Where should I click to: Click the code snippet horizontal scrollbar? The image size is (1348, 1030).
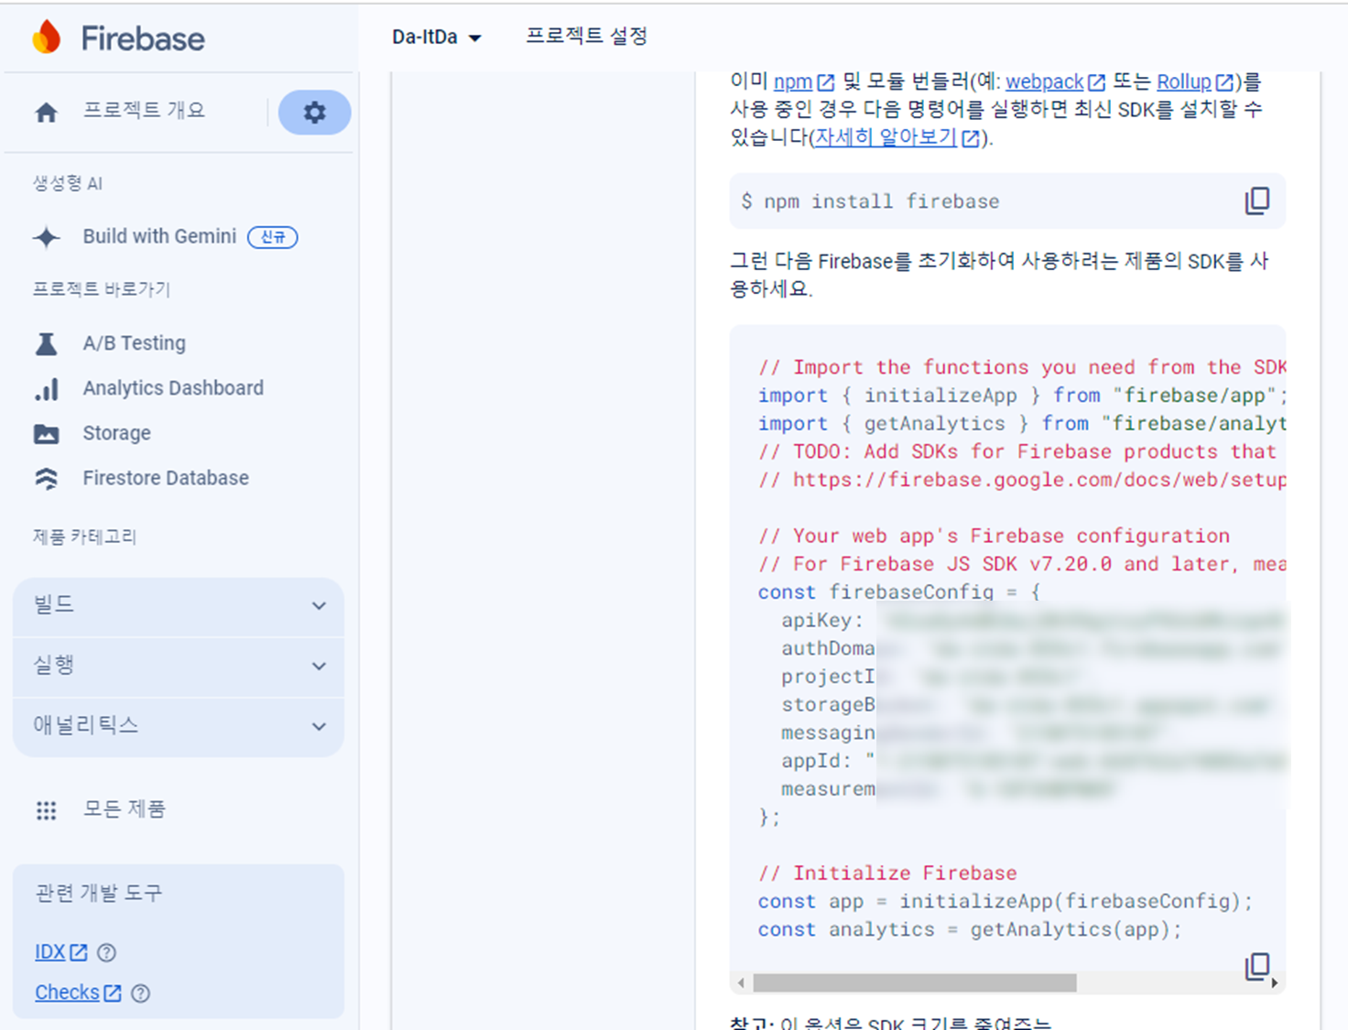tap(916, 982)
